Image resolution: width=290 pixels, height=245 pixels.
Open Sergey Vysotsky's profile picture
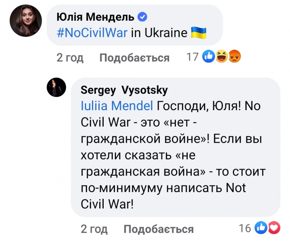pyautogui.click(x=57, y=87)
